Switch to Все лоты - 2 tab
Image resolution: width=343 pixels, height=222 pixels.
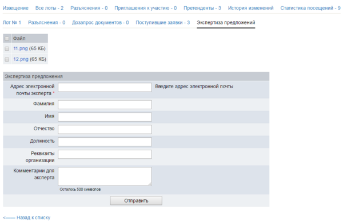point(49,8)
